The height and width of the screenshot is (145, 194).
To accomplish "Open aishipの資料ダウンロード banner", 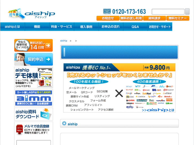I will pyautogui.click(x=34, y=114).
